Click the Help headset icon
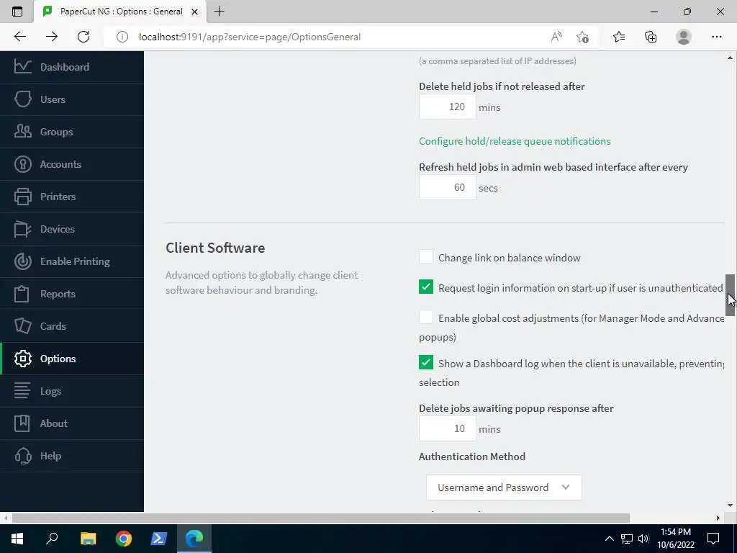 point(22,456)
